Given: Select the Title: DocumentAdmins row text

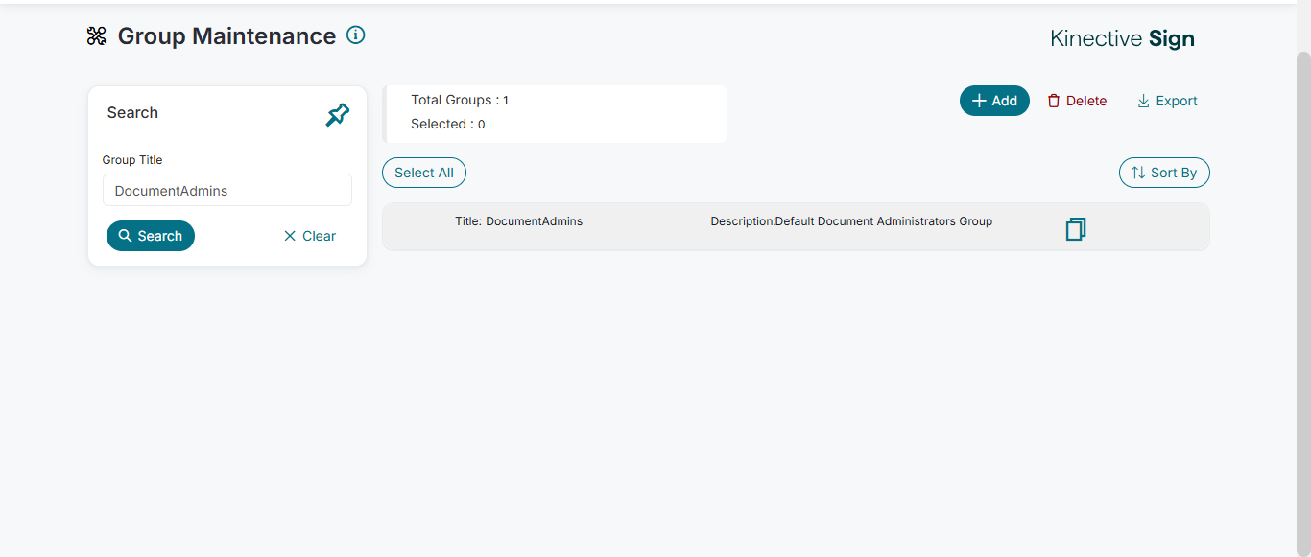Looking at the screenshot, I should 518,221.
